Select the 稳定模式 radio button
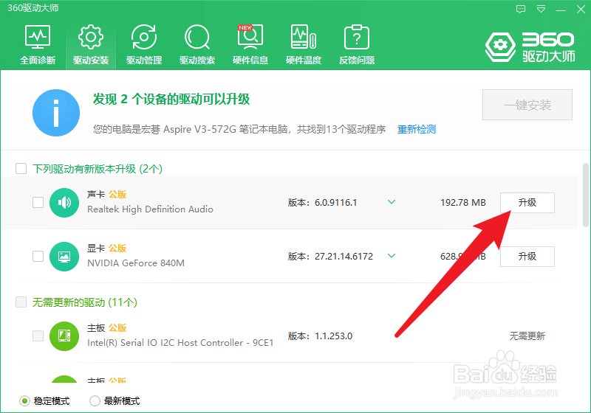The height and width of the screenshot is (413, 591). tap(24, 401)
